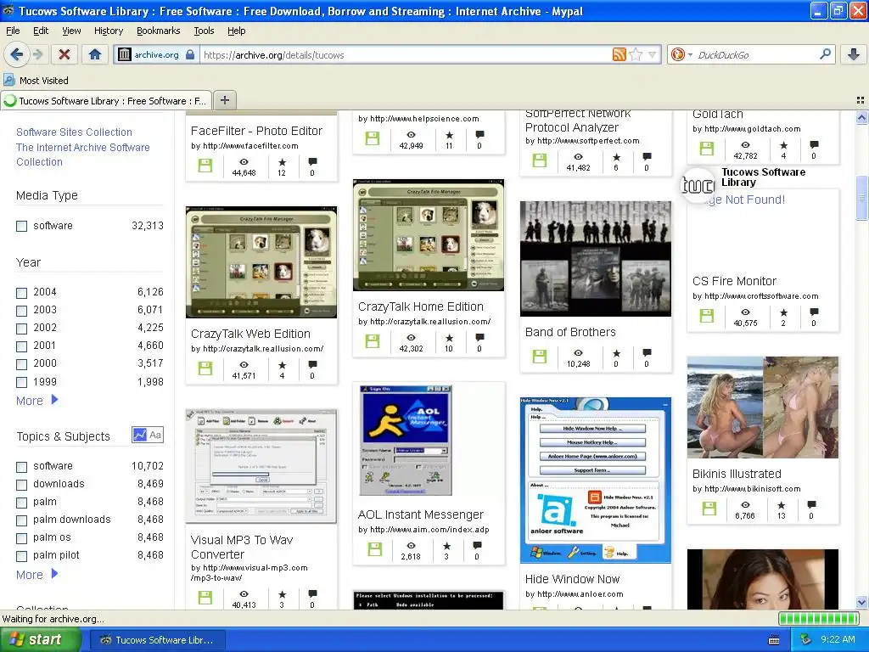Open the search engine selector dropdown

(x=681, y=54)
